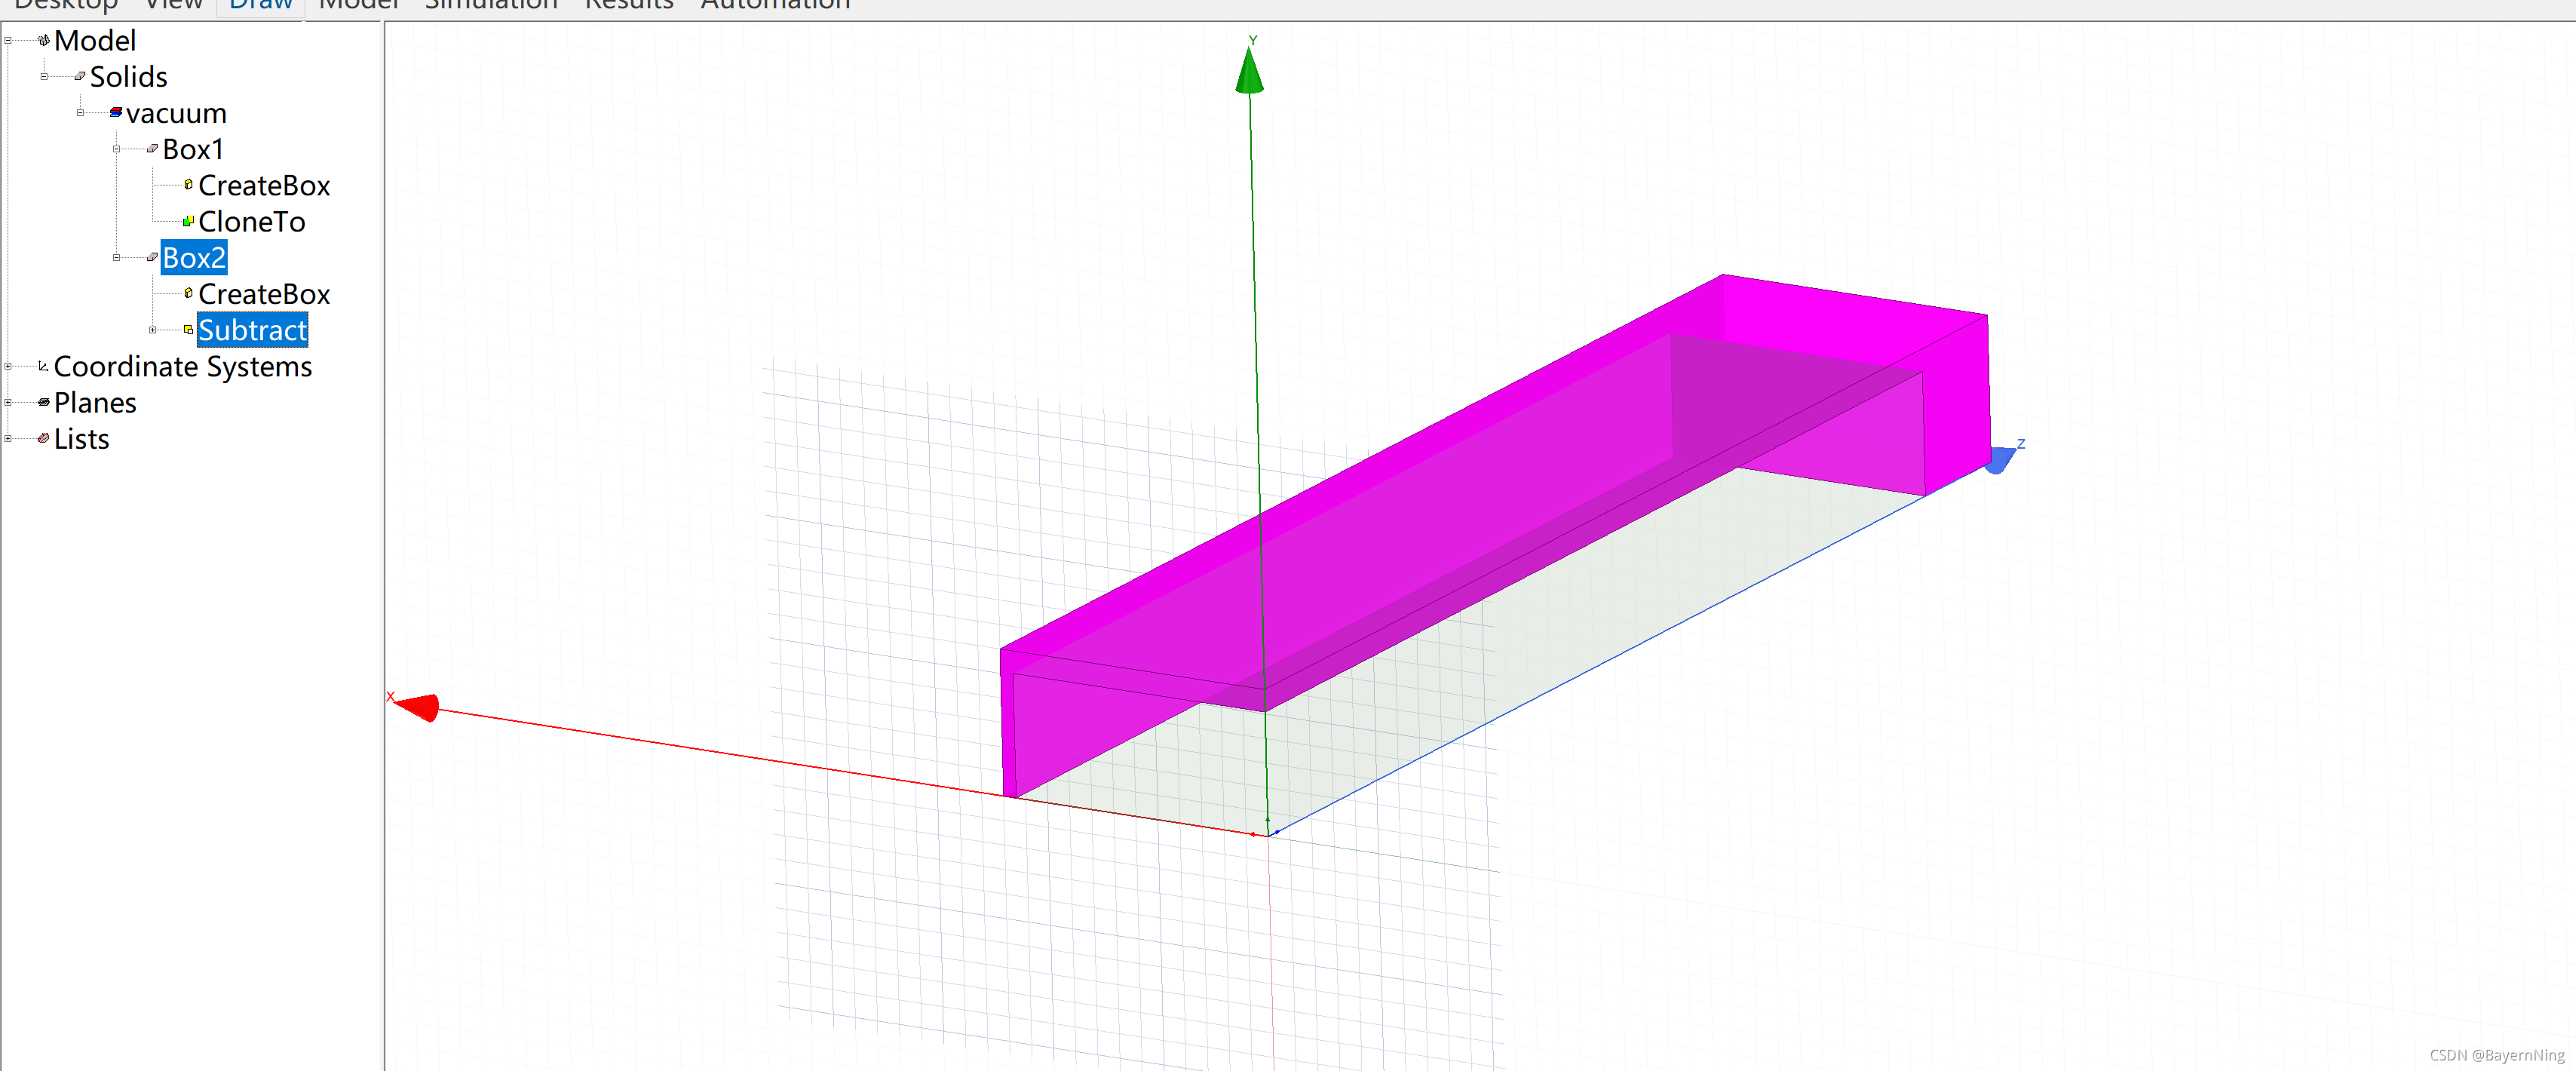Viewport: 2576px width, 1071px height.
Task: Select Box2 in the model tree
Action: [x=194, y=258]
